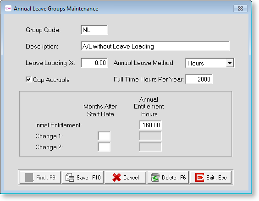The height and width of the screenshot is (201, 259).
Task: Click into the Description text field
Action: click(x=155, y=46)
